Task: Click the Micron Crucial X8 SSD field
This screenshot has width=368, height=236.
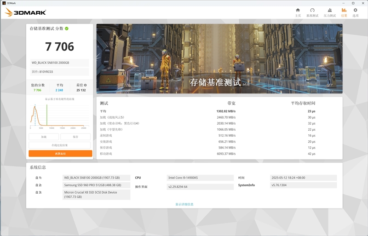Action: coord(96,195)
